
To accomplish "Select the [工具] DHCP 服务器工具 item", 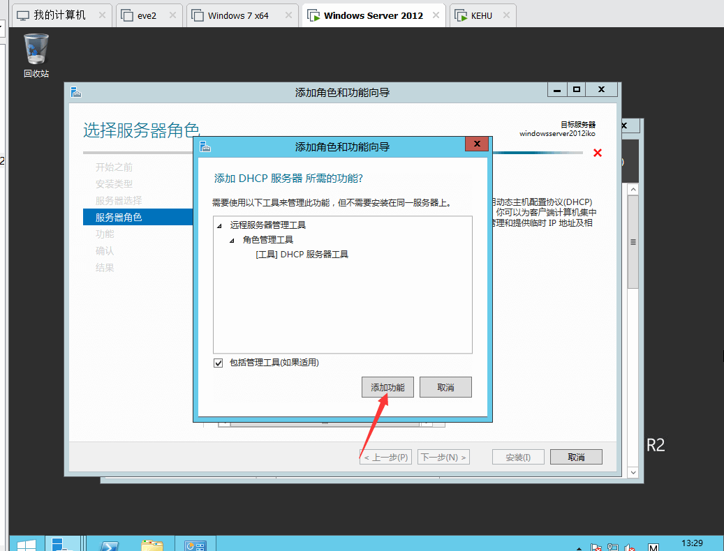I will pos(302,255).
